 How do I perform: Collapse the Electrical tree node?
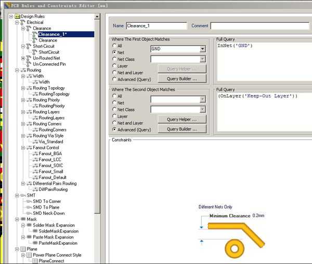click(x=17, y=22)
